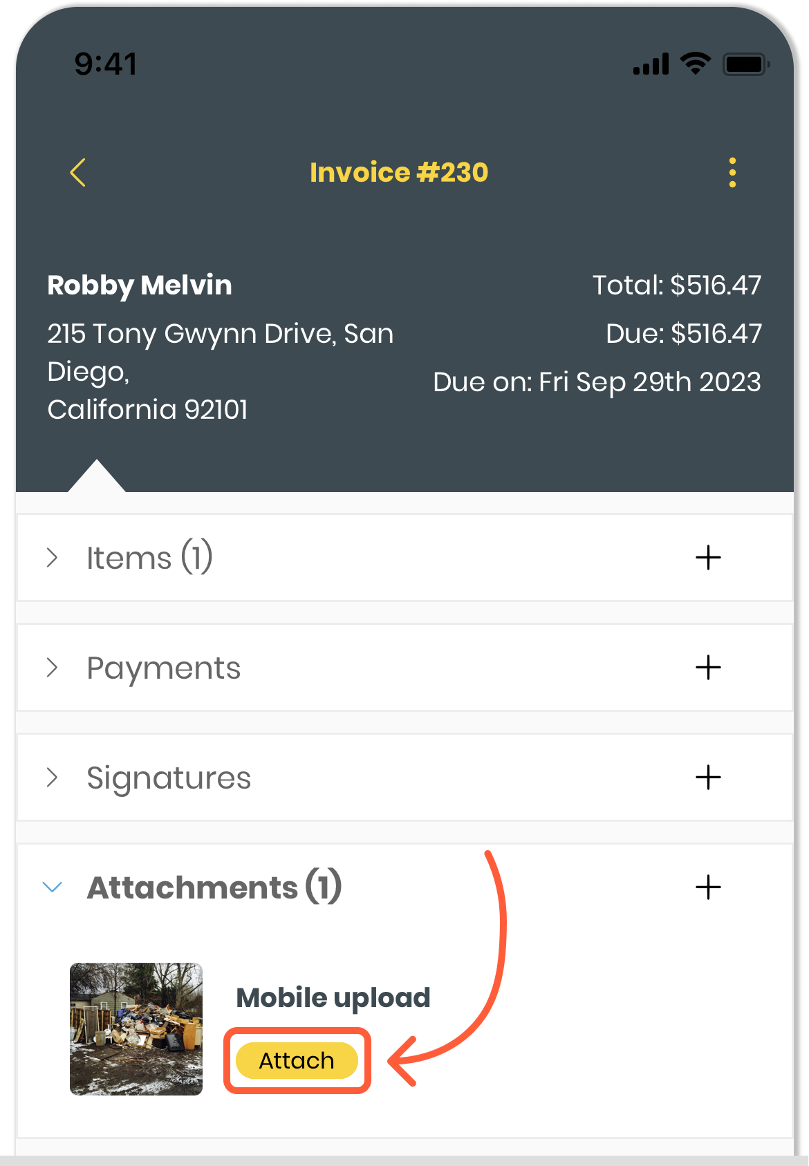Image resolution: width=809 pixels, height=1166 pixels.
Task: Add a signature using plus icon
Action: tap(708, 778)
